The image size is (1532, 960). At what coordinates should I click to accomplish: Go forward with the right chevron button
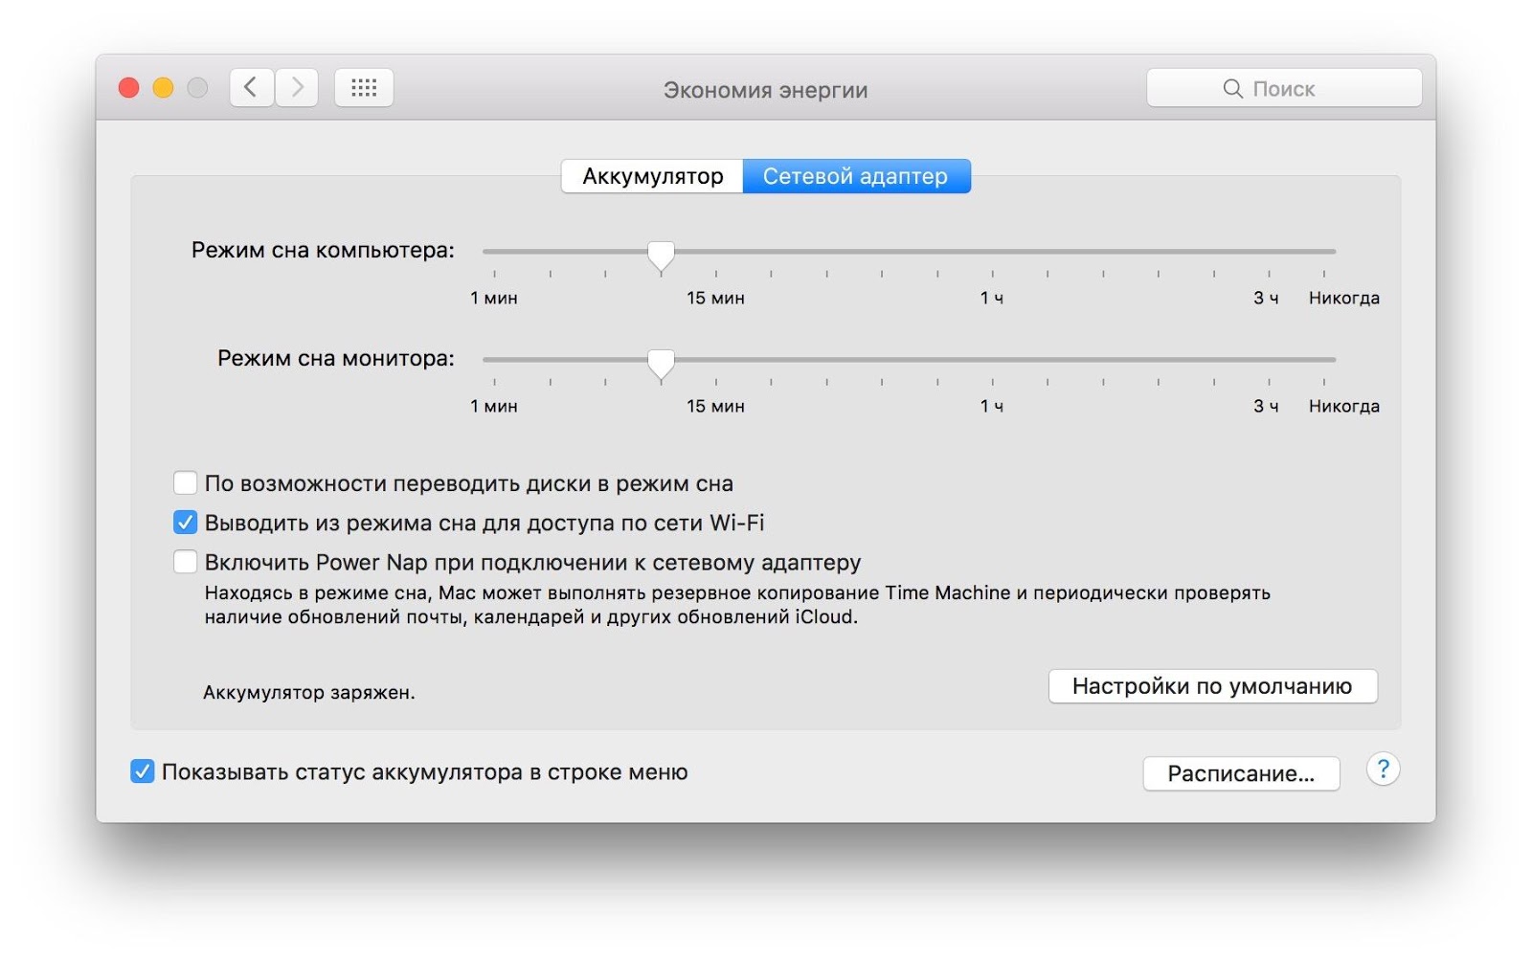click(298, 88)
